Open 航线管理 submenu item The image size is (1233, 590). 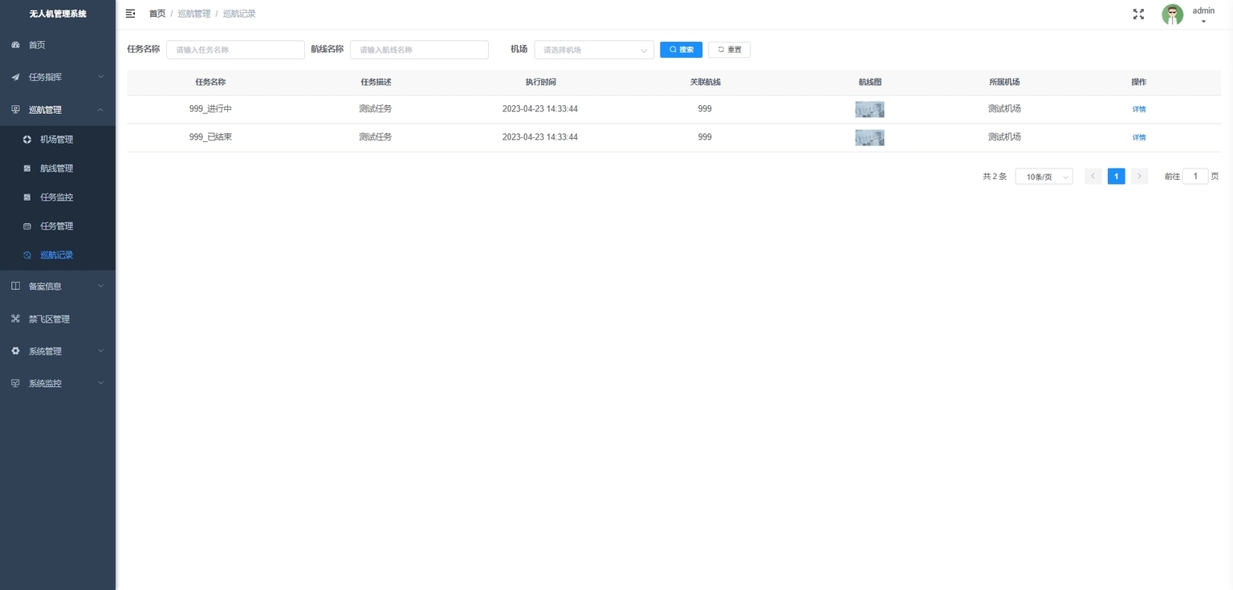pyautogui.click(x=57, y=169)
